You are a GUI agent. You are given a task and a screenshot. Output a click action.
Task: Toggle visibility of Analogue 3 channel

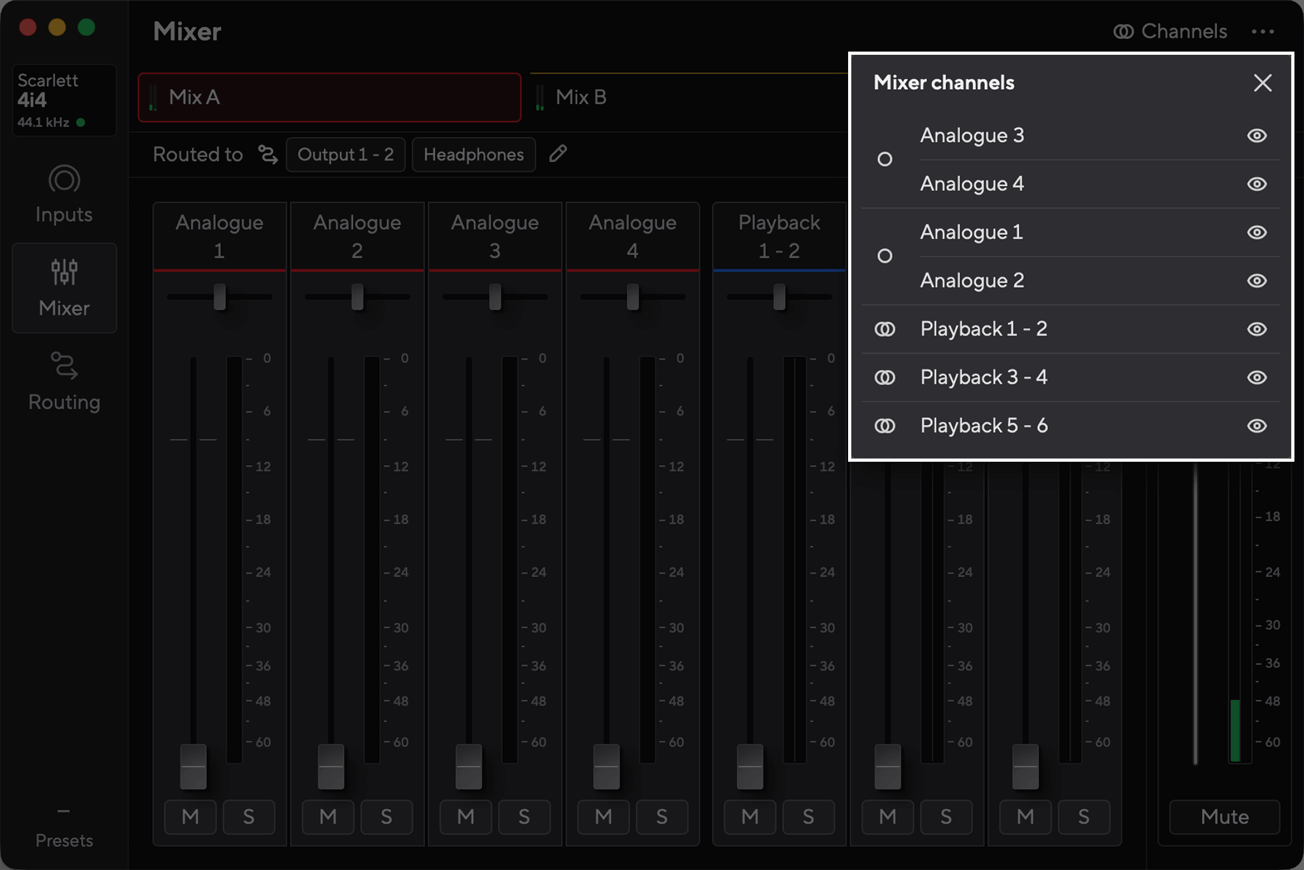click(1256, 136)
